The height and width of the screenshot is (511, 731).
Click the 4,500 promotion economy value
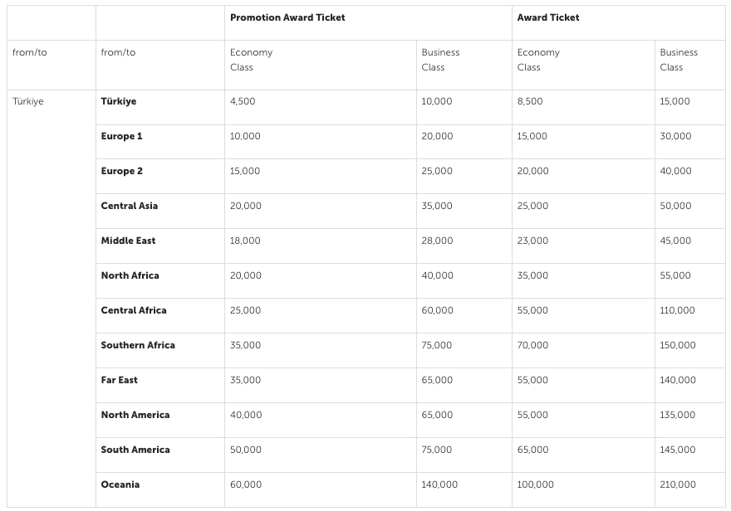tap(243, 101)
